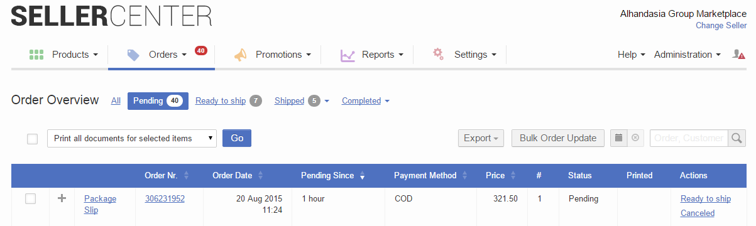Expand the Completed filter dropdown
Screen dimensions: 756x226
(366, 100)
